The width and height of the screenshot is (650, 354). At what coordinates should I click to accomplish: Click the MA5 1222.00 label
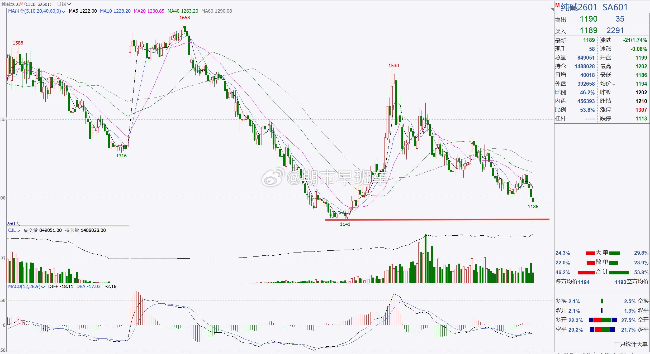point(83,11)
